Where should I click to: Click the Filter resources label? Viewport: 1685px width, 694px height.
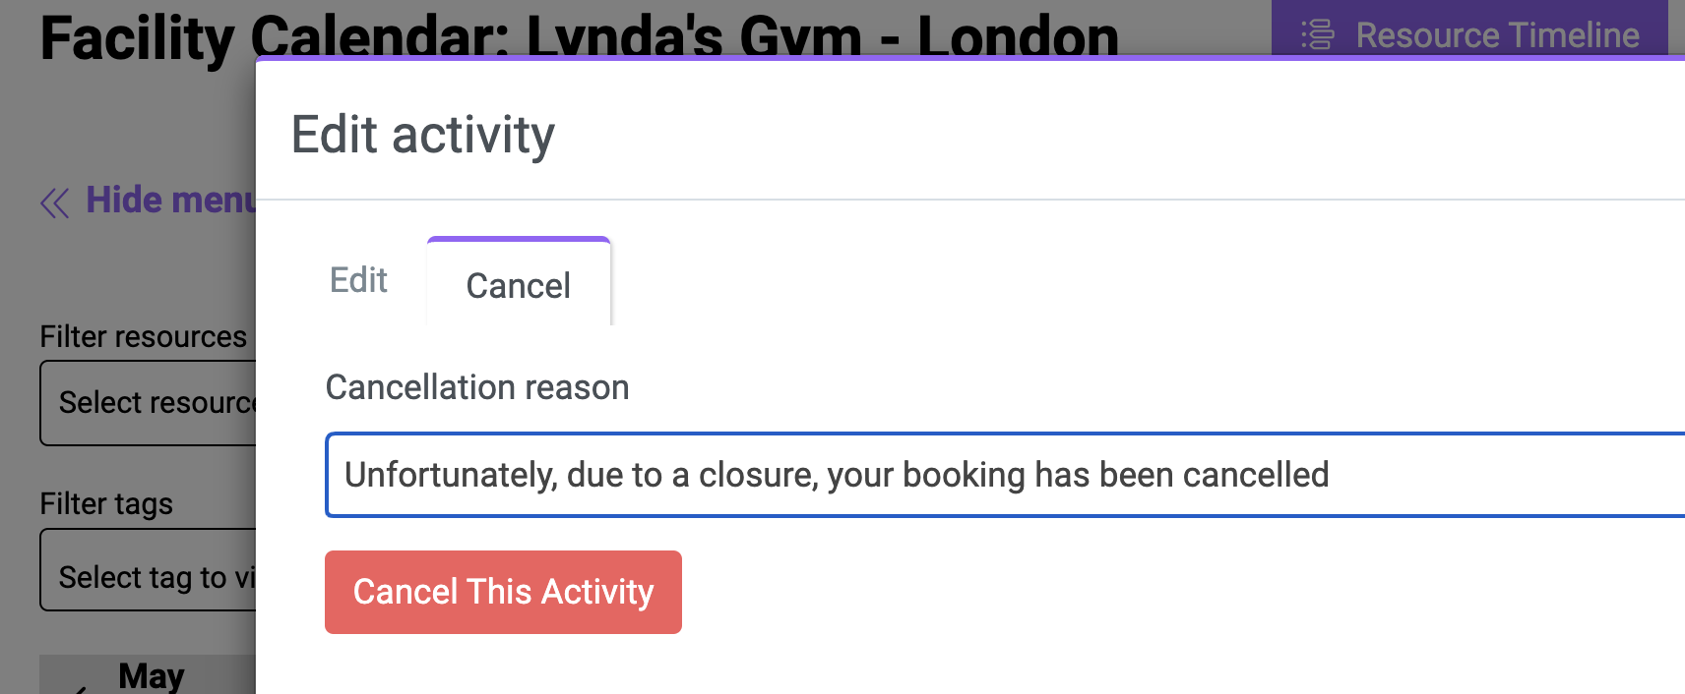tap(143, 336)
